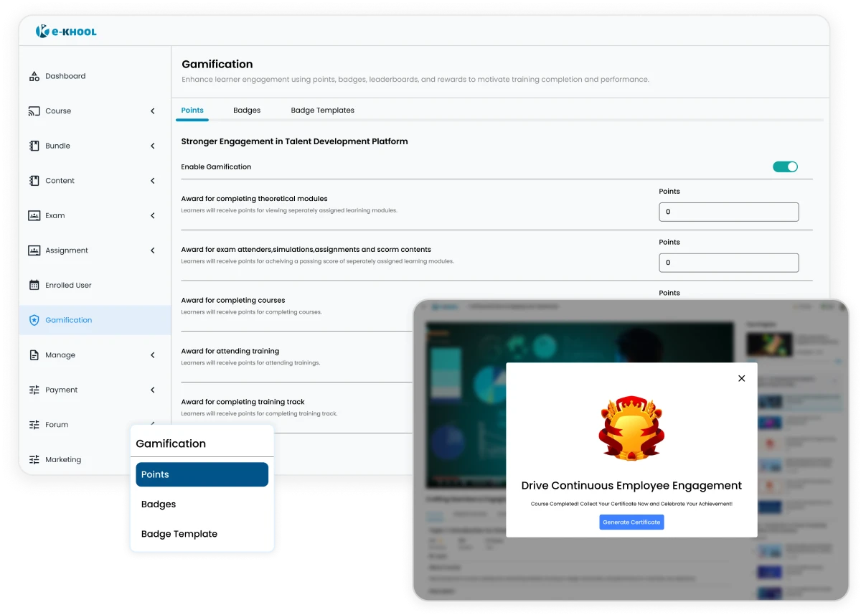
Task: Click the Bundle book icon
Action: point(34,146)
